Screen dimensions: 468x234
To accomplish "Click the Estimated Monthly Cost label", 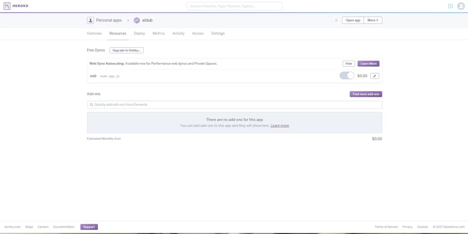I will (x=104, y=139).
